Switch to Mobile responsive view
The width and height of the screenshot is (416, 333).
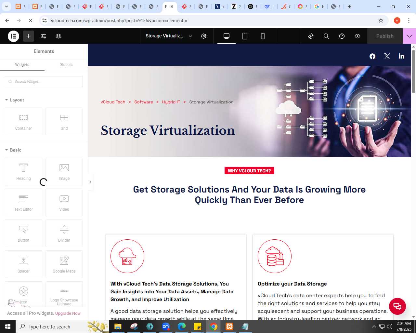[263, 36]
